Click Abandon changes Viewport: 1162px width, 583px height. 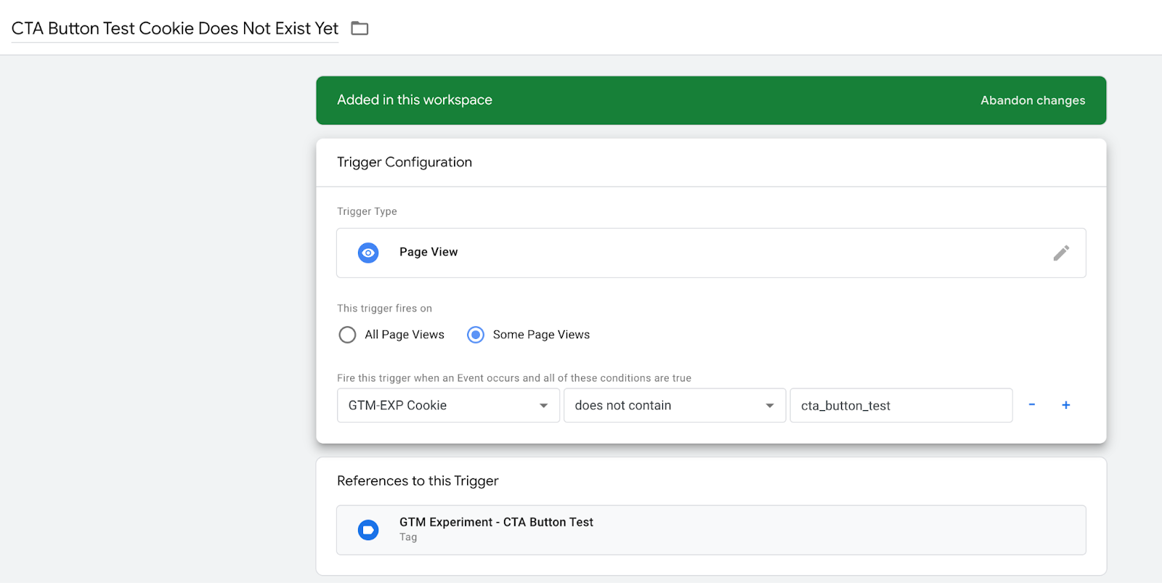point(1033,100)
